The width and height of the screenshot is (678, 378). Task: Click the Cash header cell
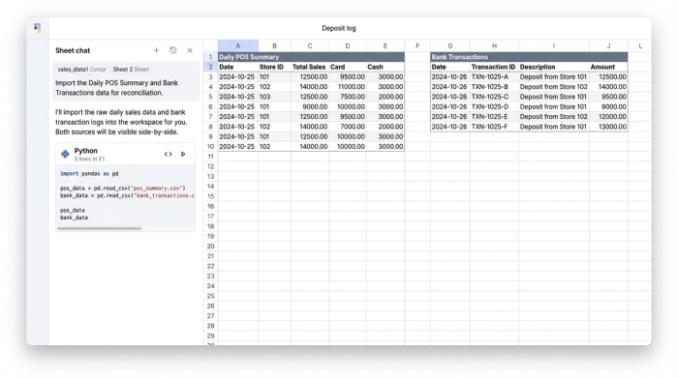(385, 67)
